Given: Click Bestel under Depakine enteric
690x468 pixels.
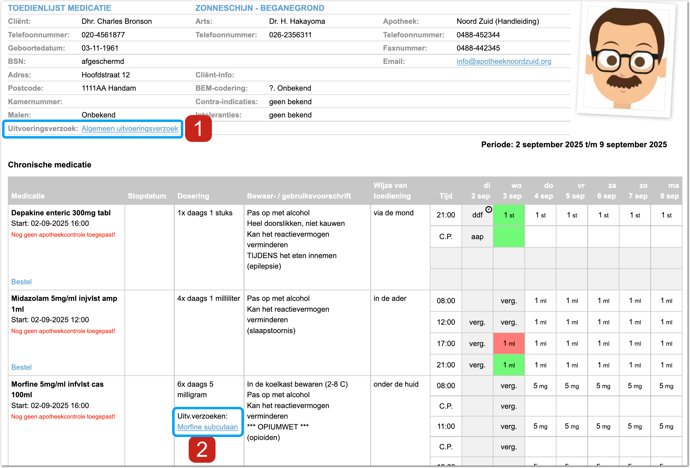Looking at the screenshot, I should click(x=21, y=282).
